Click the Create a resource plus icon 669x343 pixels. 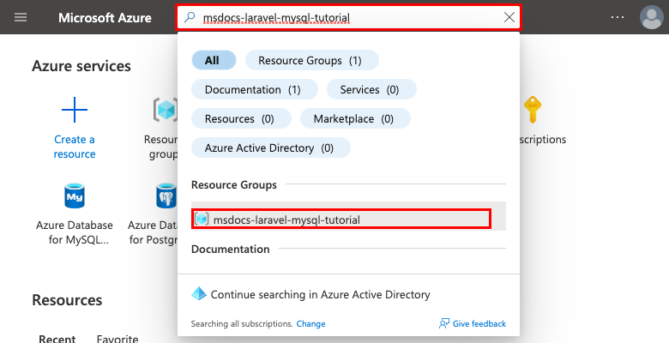[75, 110]
